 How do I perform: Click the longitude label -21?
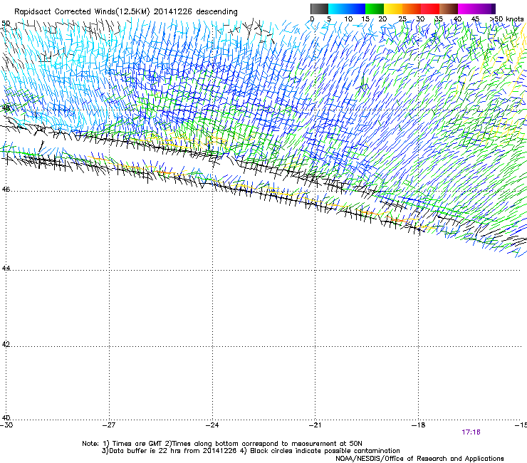click(x=315, y=425)
